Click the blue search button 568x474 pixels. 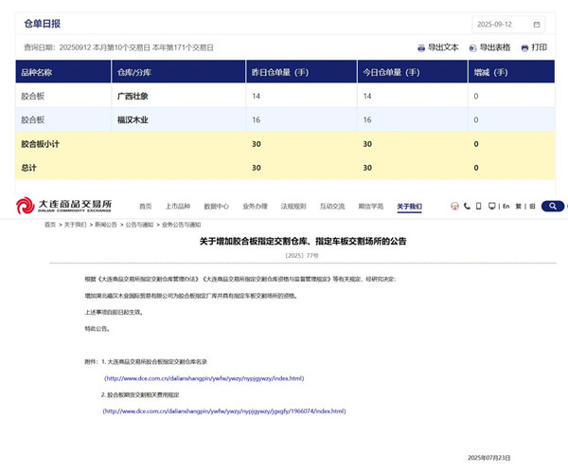pos(552,206)
